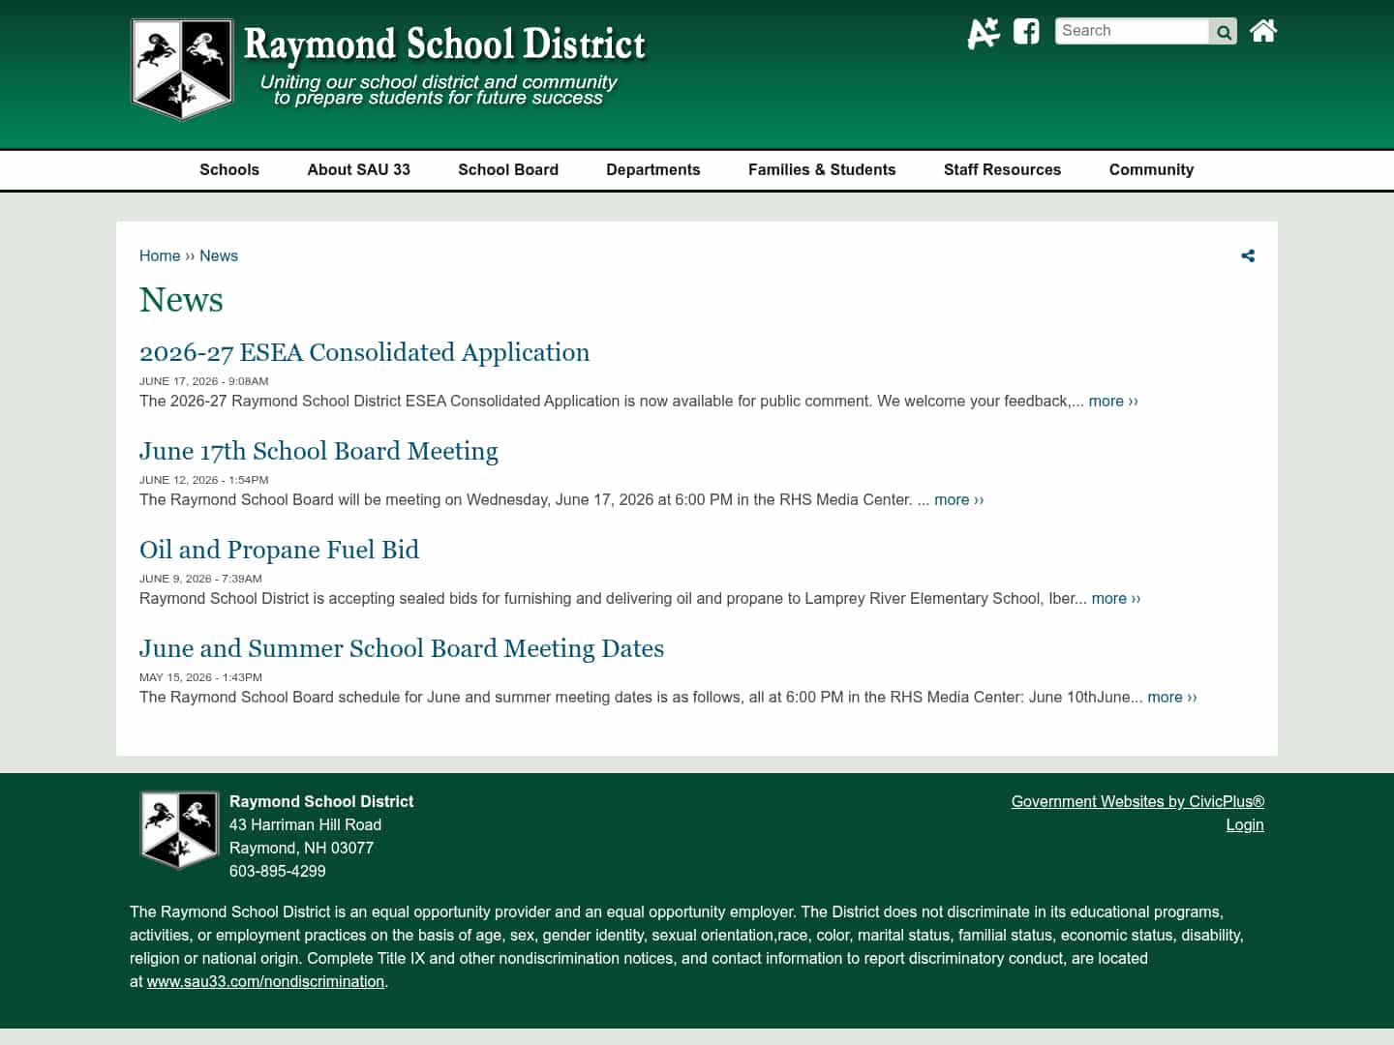Open June 17th School Board Meeting article
The image size is (1394, 1045).
pyautogui.click(x=318, y=451)
